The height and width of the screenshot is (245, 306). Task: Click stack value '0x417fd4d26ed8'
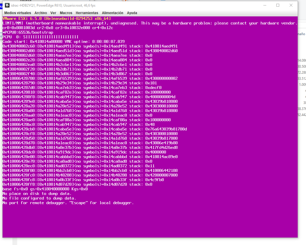coord(161,148)
